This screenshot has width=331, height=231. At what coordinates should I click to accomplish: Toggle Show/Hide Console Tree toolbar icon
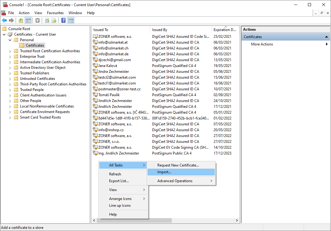(28, 21)
